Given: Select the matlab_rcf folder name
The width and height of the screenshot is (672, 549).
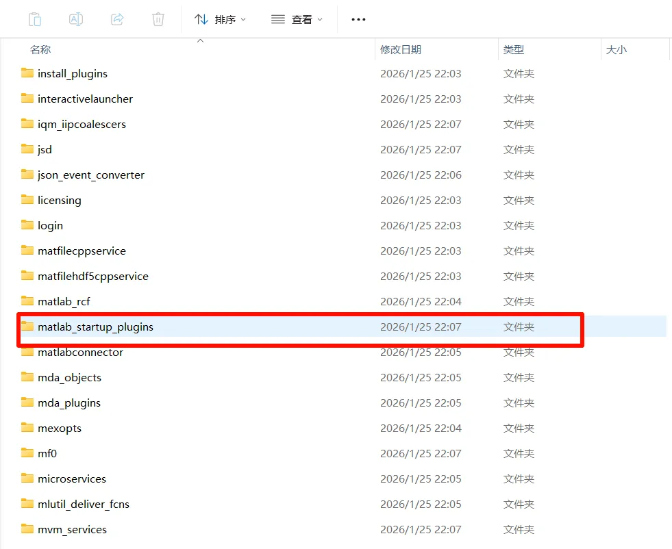Looking at the screenshot, I should (x=64, y=301).
